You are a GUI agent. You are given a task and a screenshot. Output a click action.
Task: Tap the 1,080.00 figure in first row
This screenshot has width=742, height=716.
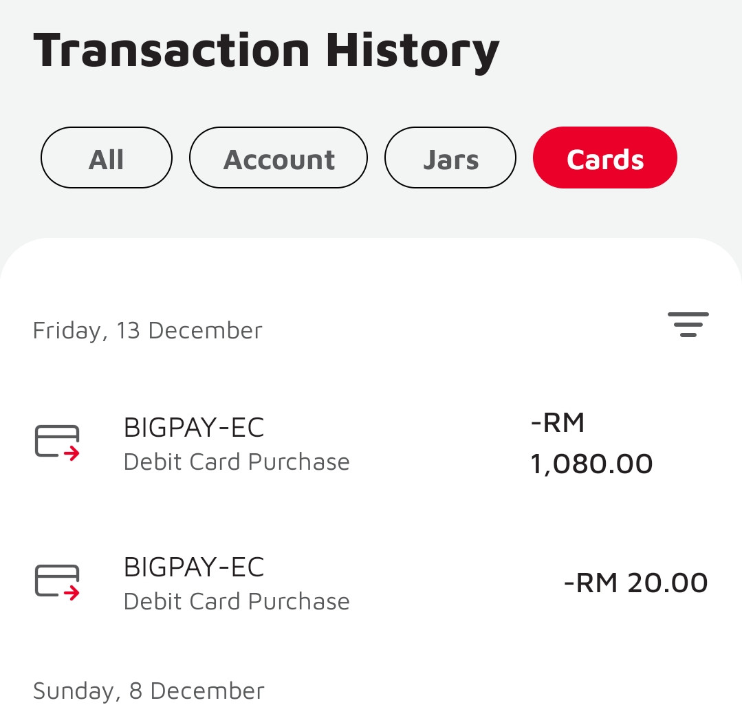(x=591, y=464)
